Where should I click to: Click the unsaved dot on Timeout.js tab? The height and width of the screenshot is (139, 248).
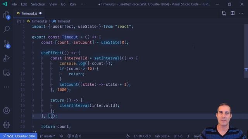pos(40,13)
